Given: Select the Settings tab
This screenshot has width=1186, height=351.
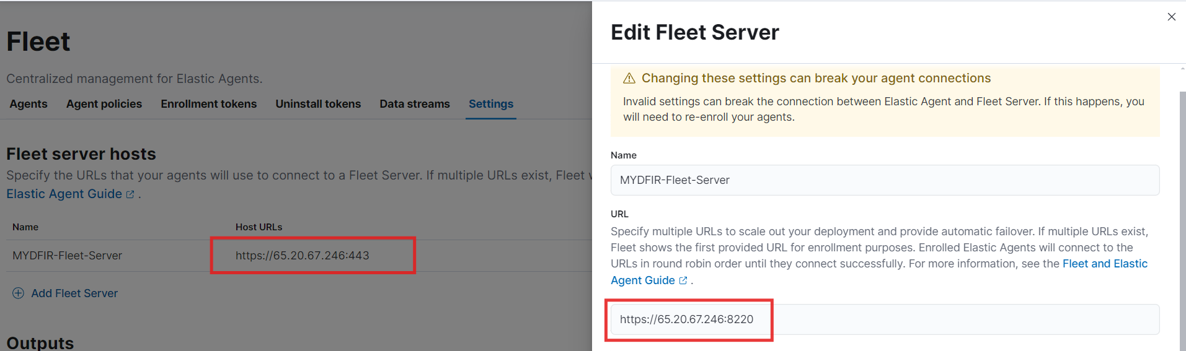Looking at the screenshot, I should 491,104.
